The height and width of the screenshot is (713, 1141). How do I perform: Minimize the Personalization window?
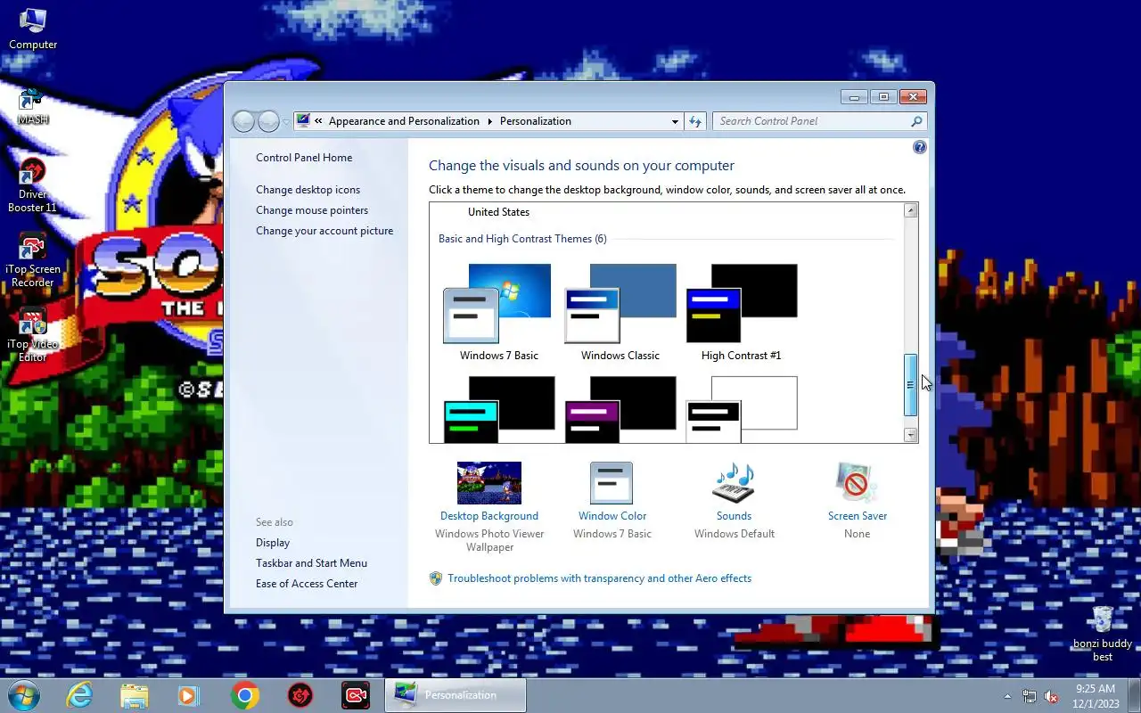pyautogui.click(x=854, y=96)
